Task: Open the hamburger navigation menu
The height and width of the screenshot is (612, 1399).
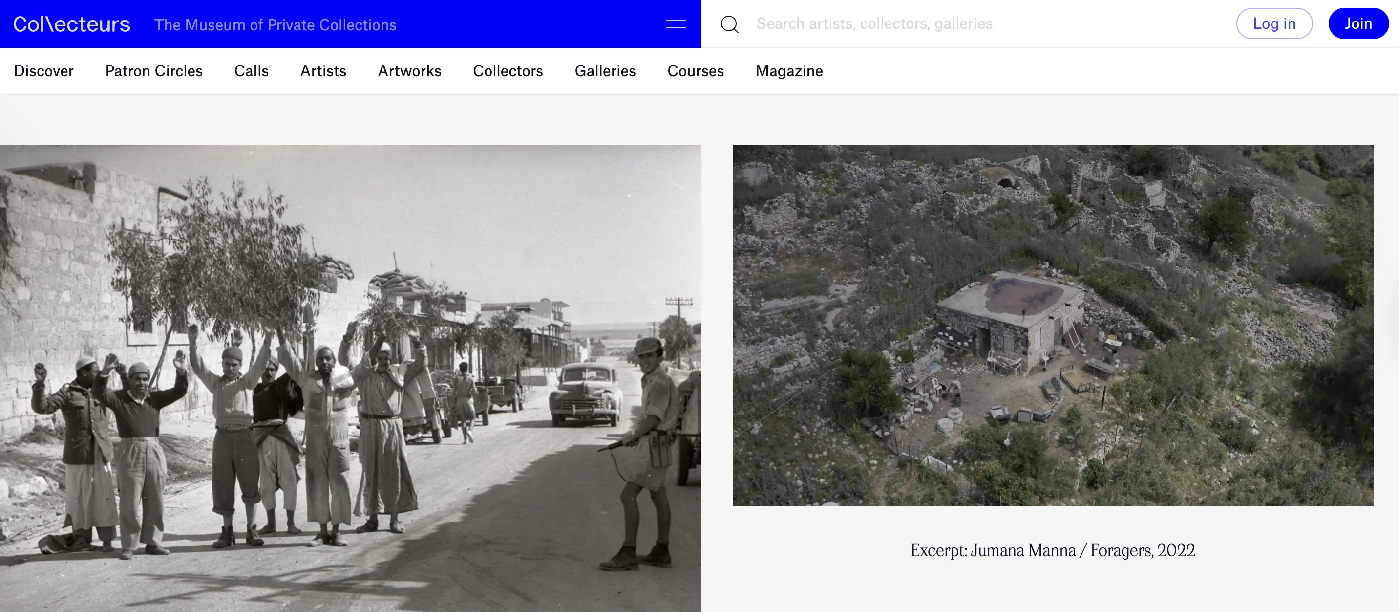Action: pyautogui.click(x=676, y=23)
